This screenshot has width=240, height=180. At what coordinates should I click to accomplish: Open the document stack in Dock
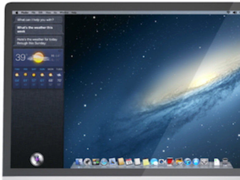click(x=217, y=162)
